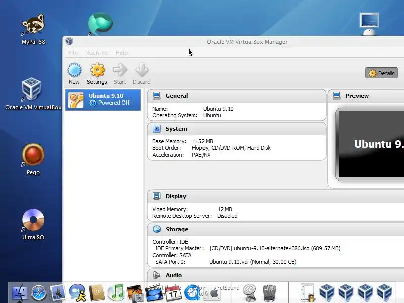Click the Oracle VM VirtualBox Manager title bar

(233, 42)
